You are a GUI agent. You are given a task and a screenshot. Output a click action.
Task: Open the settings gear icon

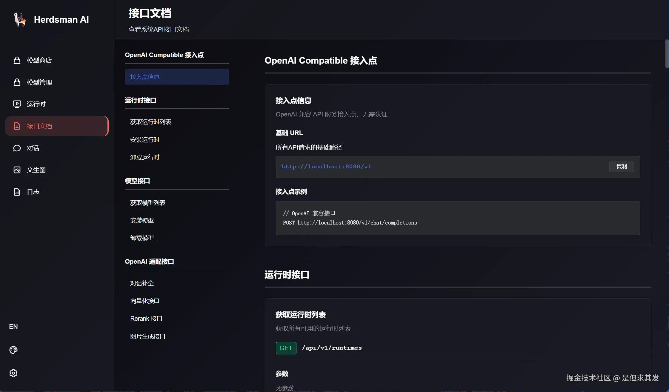tap(13, 373)
